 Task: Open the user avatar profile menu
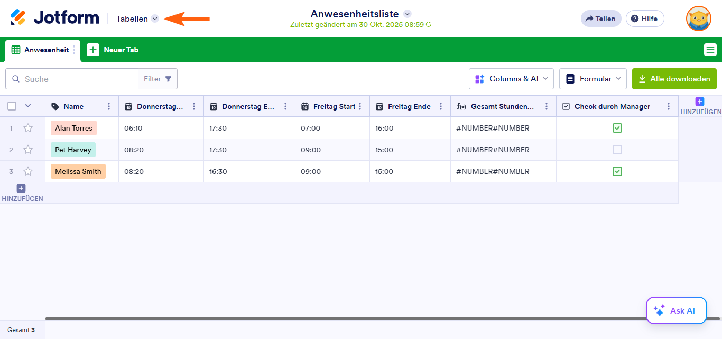coord(698,19)
